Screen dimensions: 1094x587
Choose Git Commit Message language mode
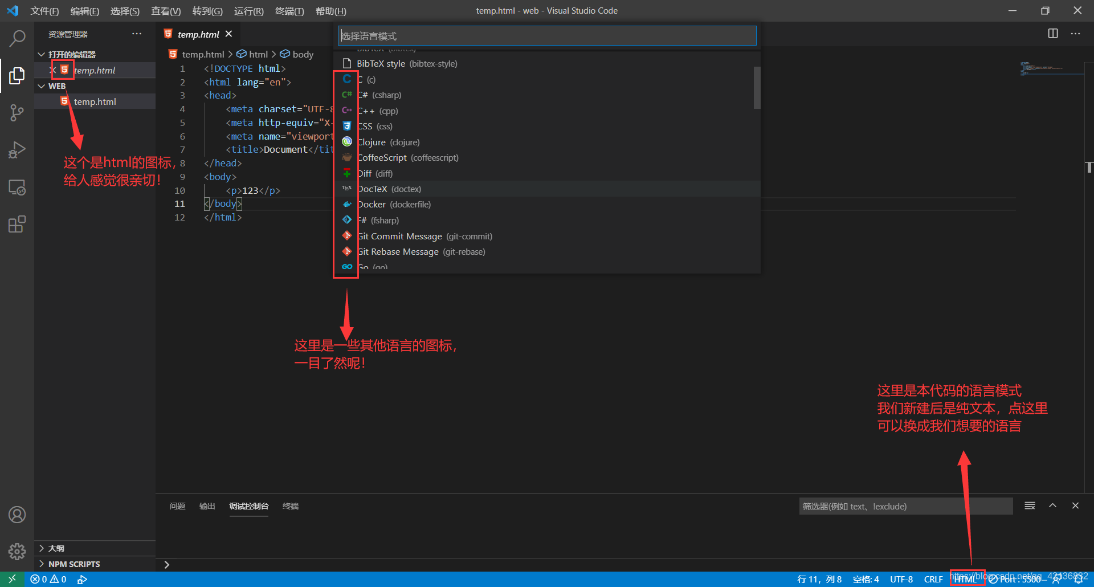click(x=547, y=236)
